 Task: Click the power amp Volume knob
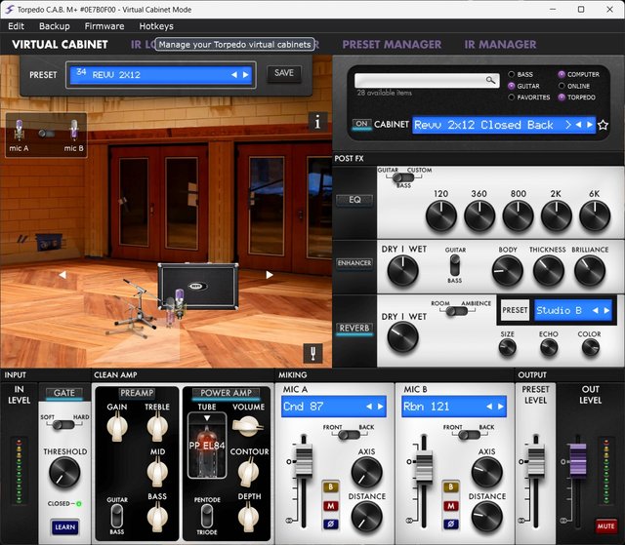247,426
